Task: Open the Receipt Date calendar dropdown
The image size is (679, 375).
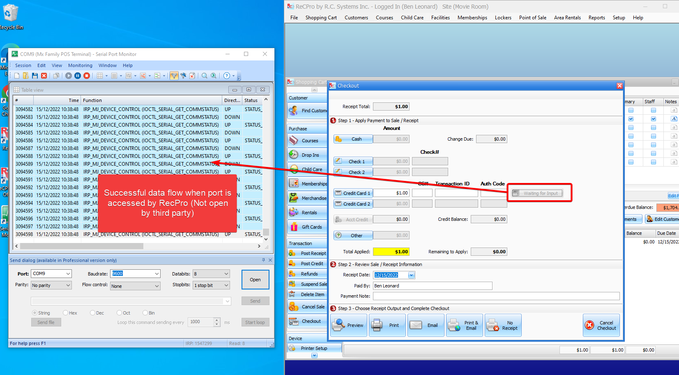Action: coord(412,275)
